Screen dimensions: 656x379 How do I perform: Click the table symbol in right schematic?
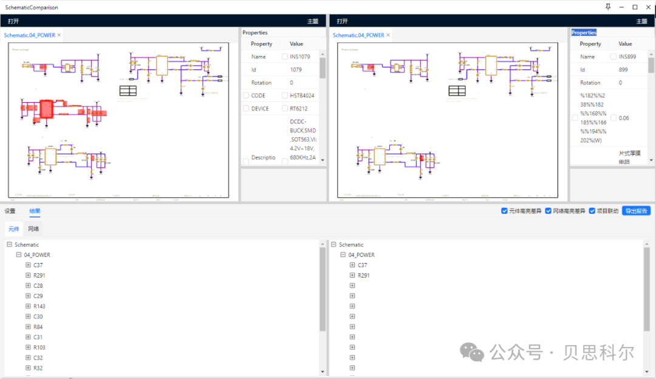tap(457, 90)
